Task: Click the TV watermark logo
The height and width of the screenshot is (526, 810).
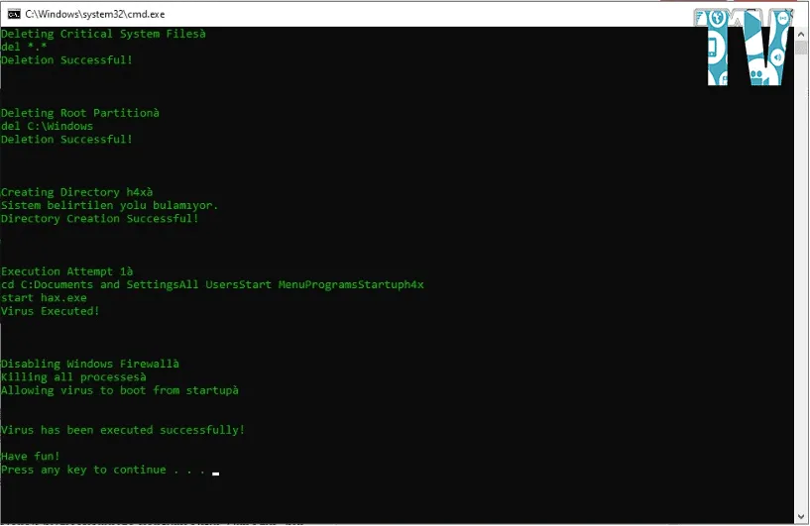Action: (x=750, y=50)
